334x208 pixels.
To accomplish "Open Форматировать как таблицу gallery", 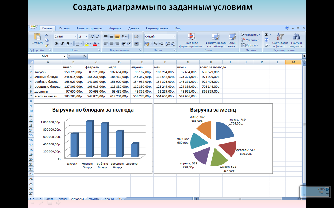I will [216, 40].
